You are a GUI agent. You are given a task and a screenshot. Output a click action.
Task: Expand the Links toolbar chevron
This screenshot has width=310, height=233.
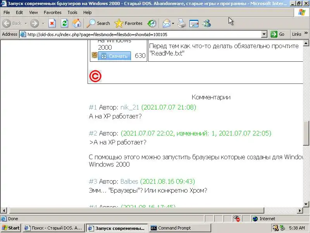(x=306, y=33)
